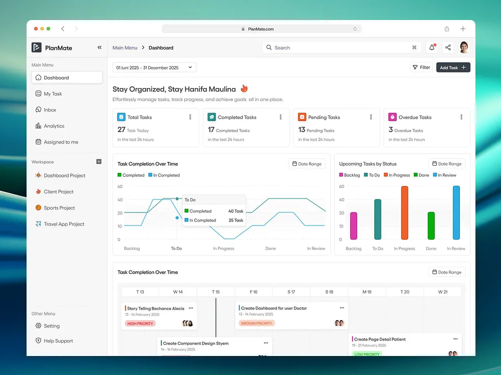The width and height of the screenshot is (501, 375).
Task: Add a new workspace with plus icon
Action: coord(99,161)
